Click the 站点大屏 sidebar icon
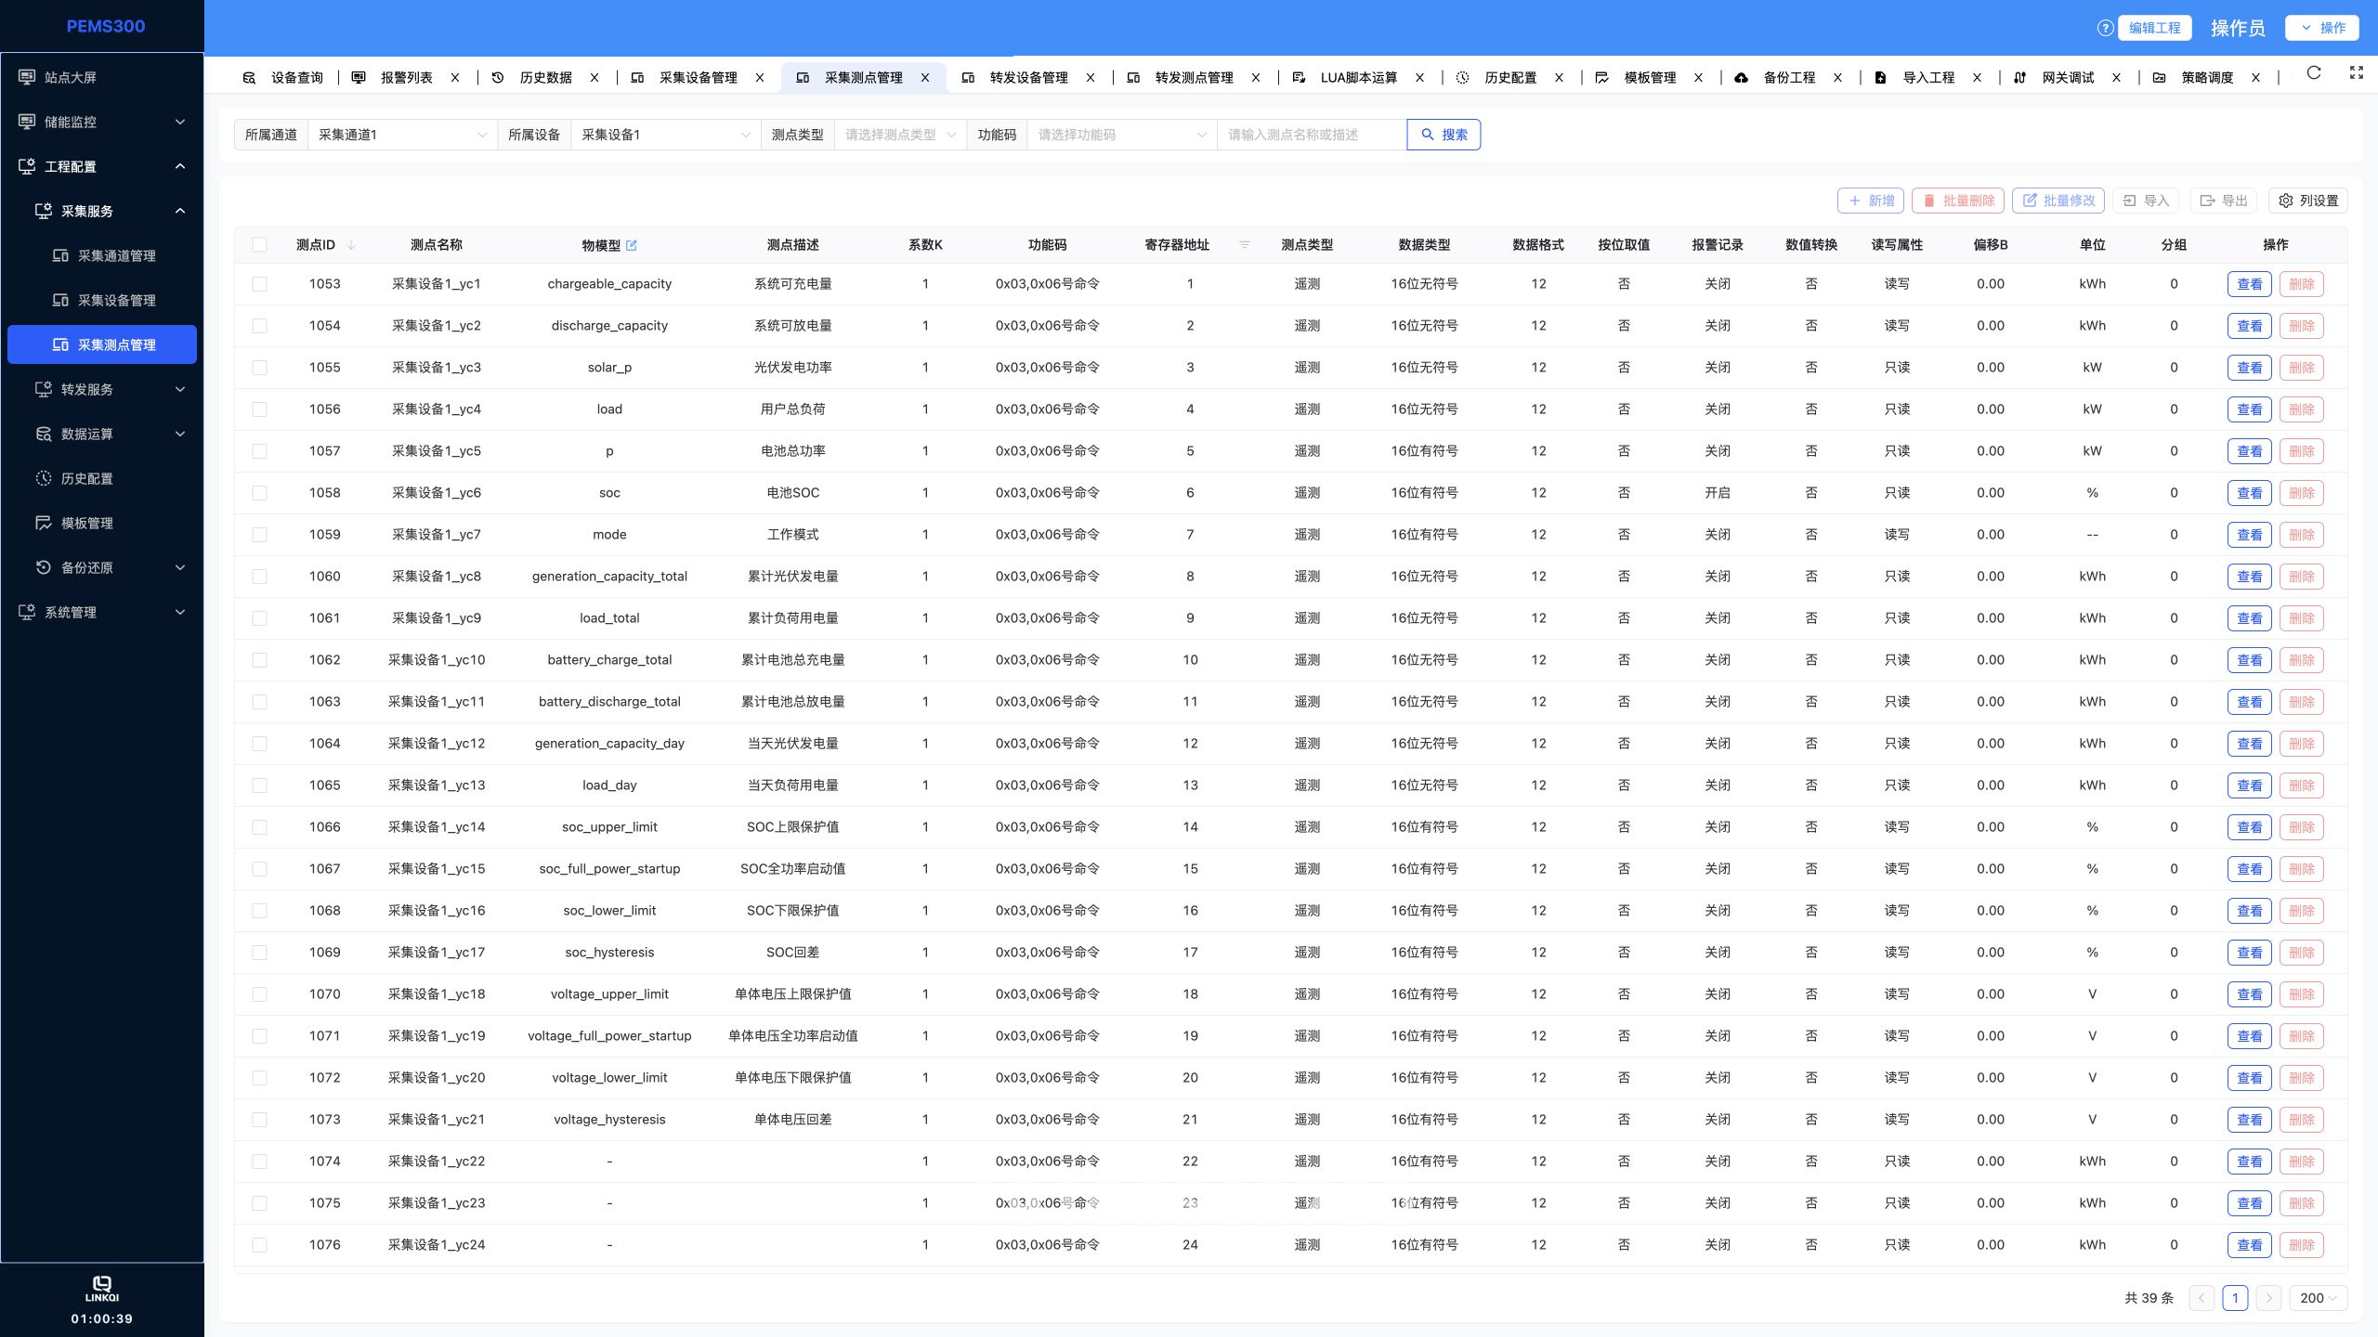2378x1337 pixels. pos(27,77)
